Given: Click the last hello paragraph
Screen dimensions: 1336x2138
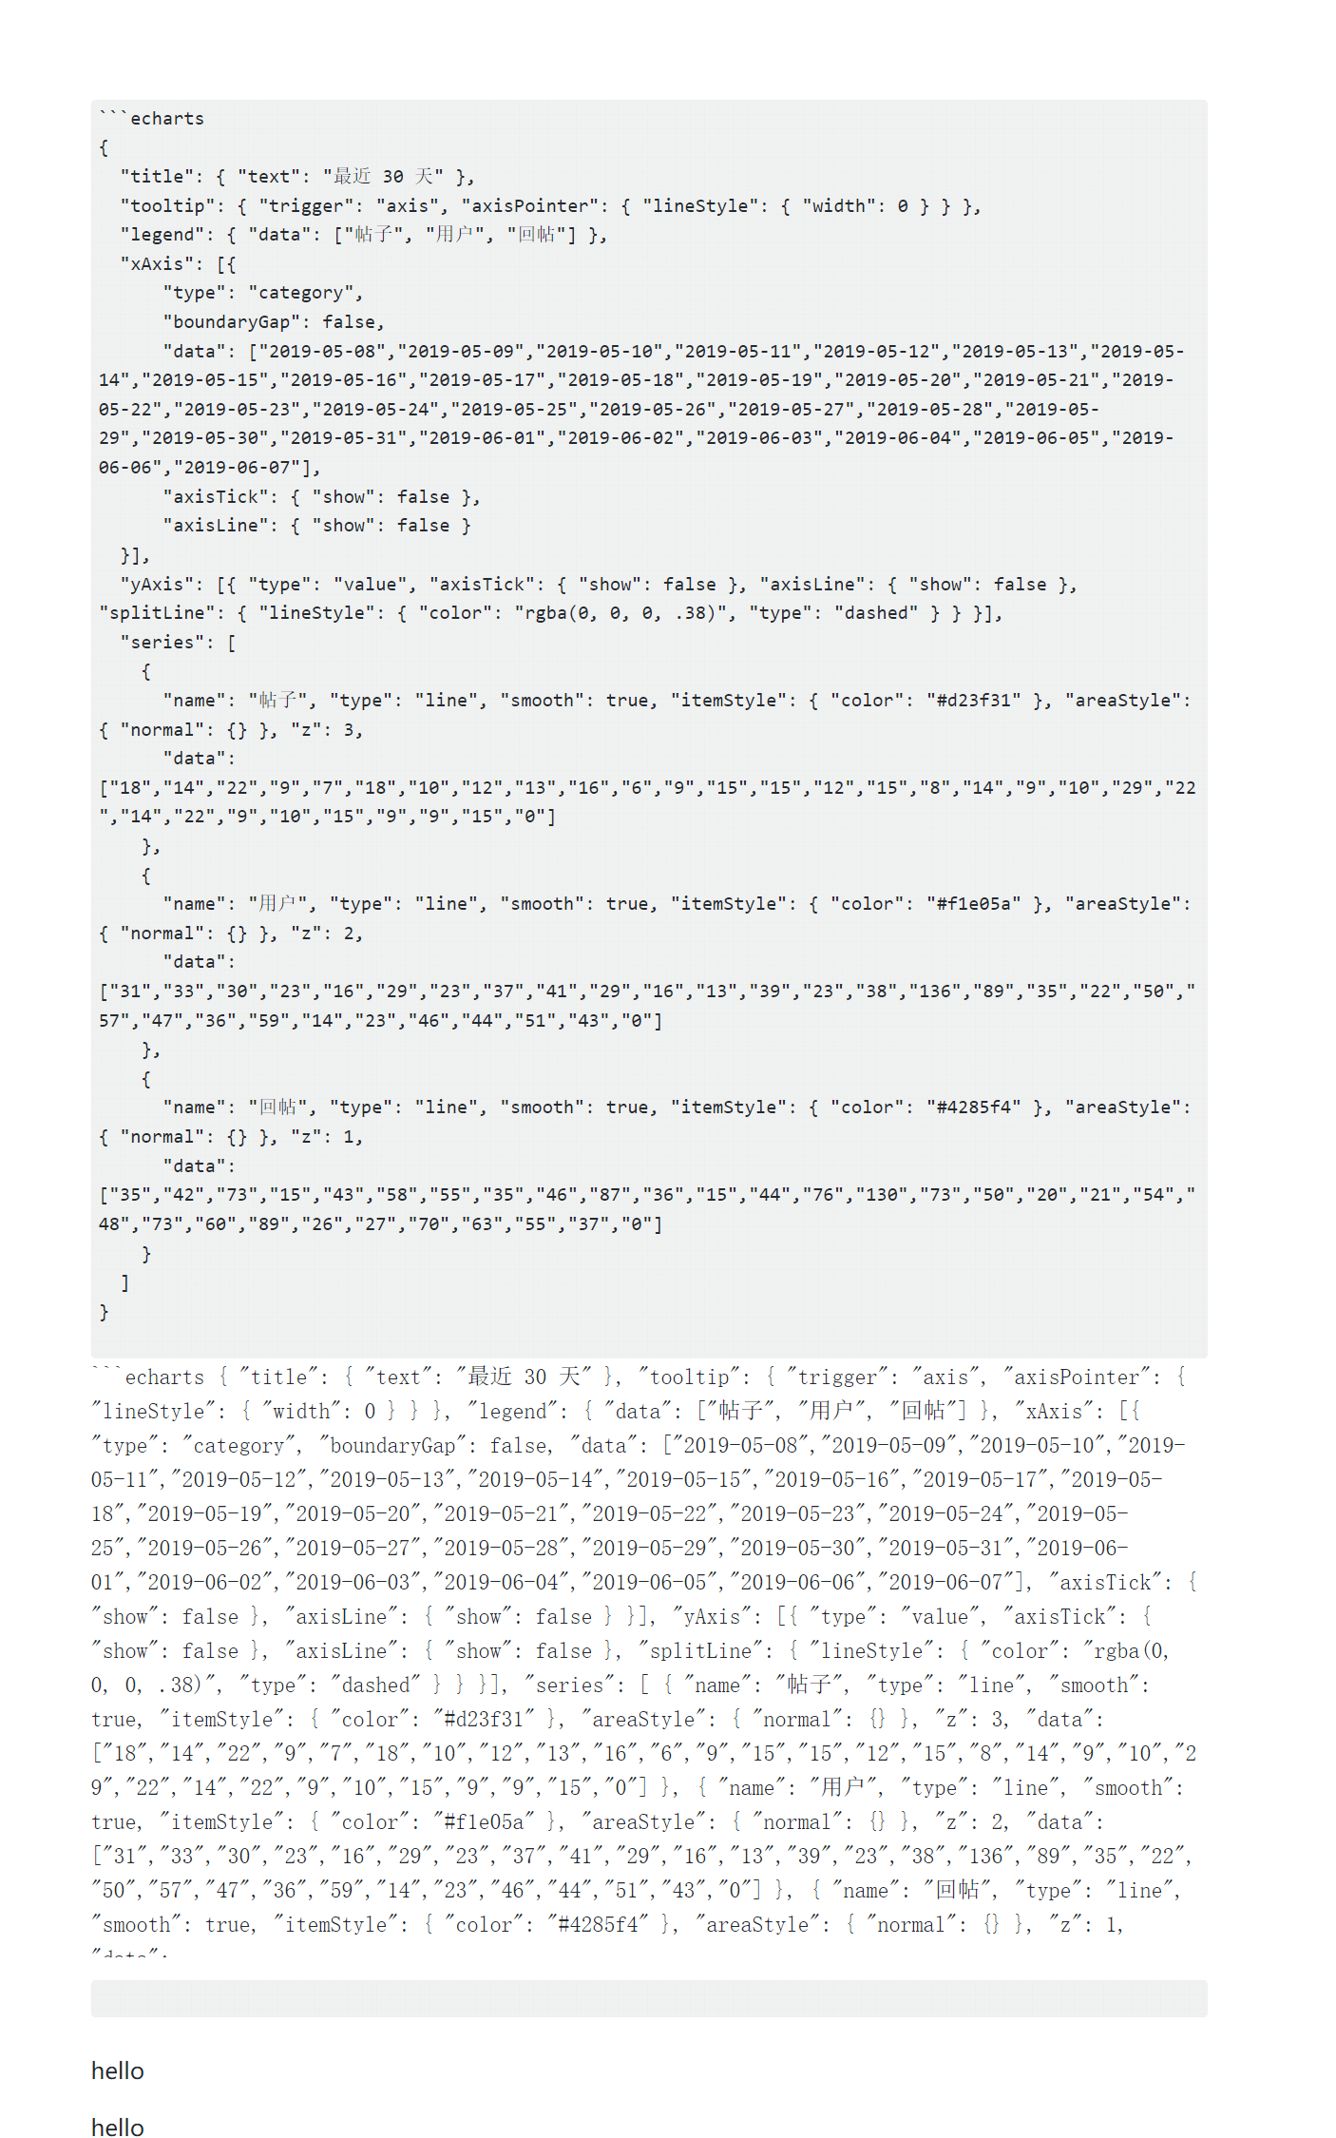Looking at the screenshot, I should [x=118, y=2128].
